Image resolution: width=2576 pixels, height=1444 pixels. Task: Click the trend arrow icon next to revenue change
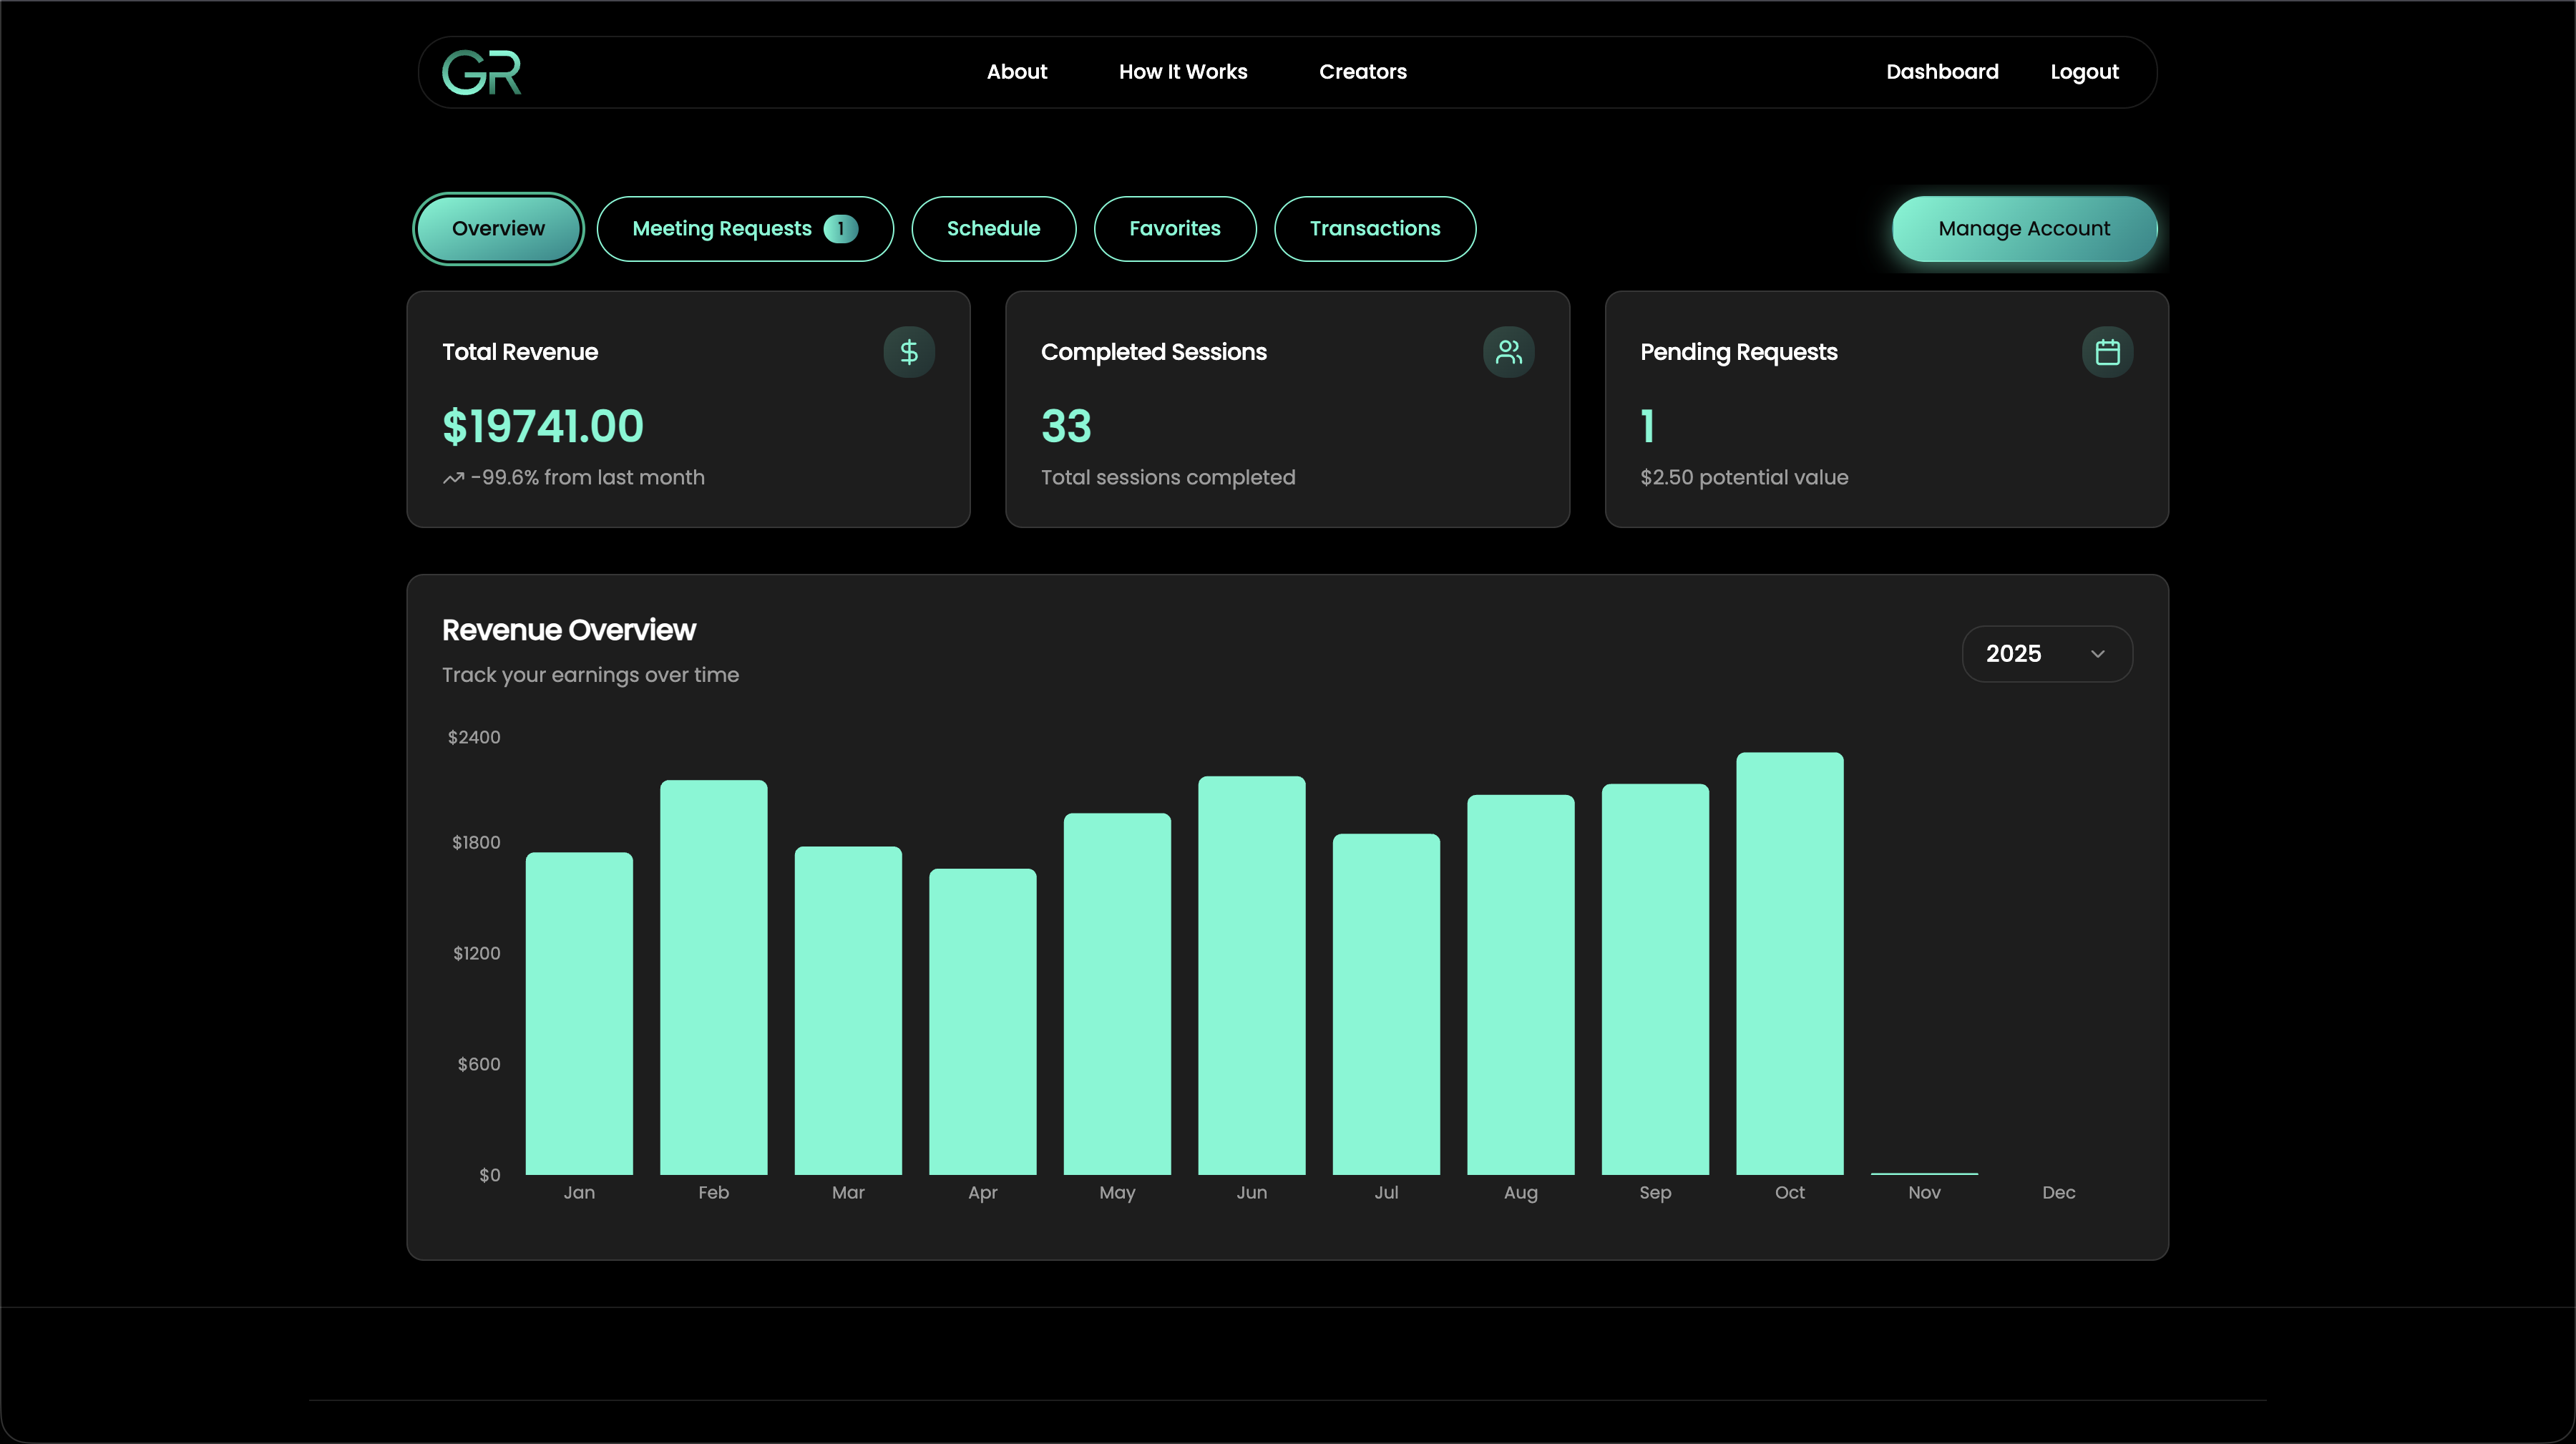(x=453, y=477)
